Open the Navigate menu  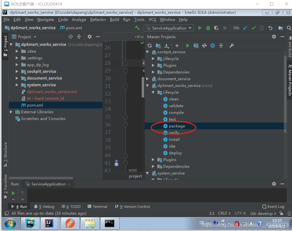[x=45, y=20]
